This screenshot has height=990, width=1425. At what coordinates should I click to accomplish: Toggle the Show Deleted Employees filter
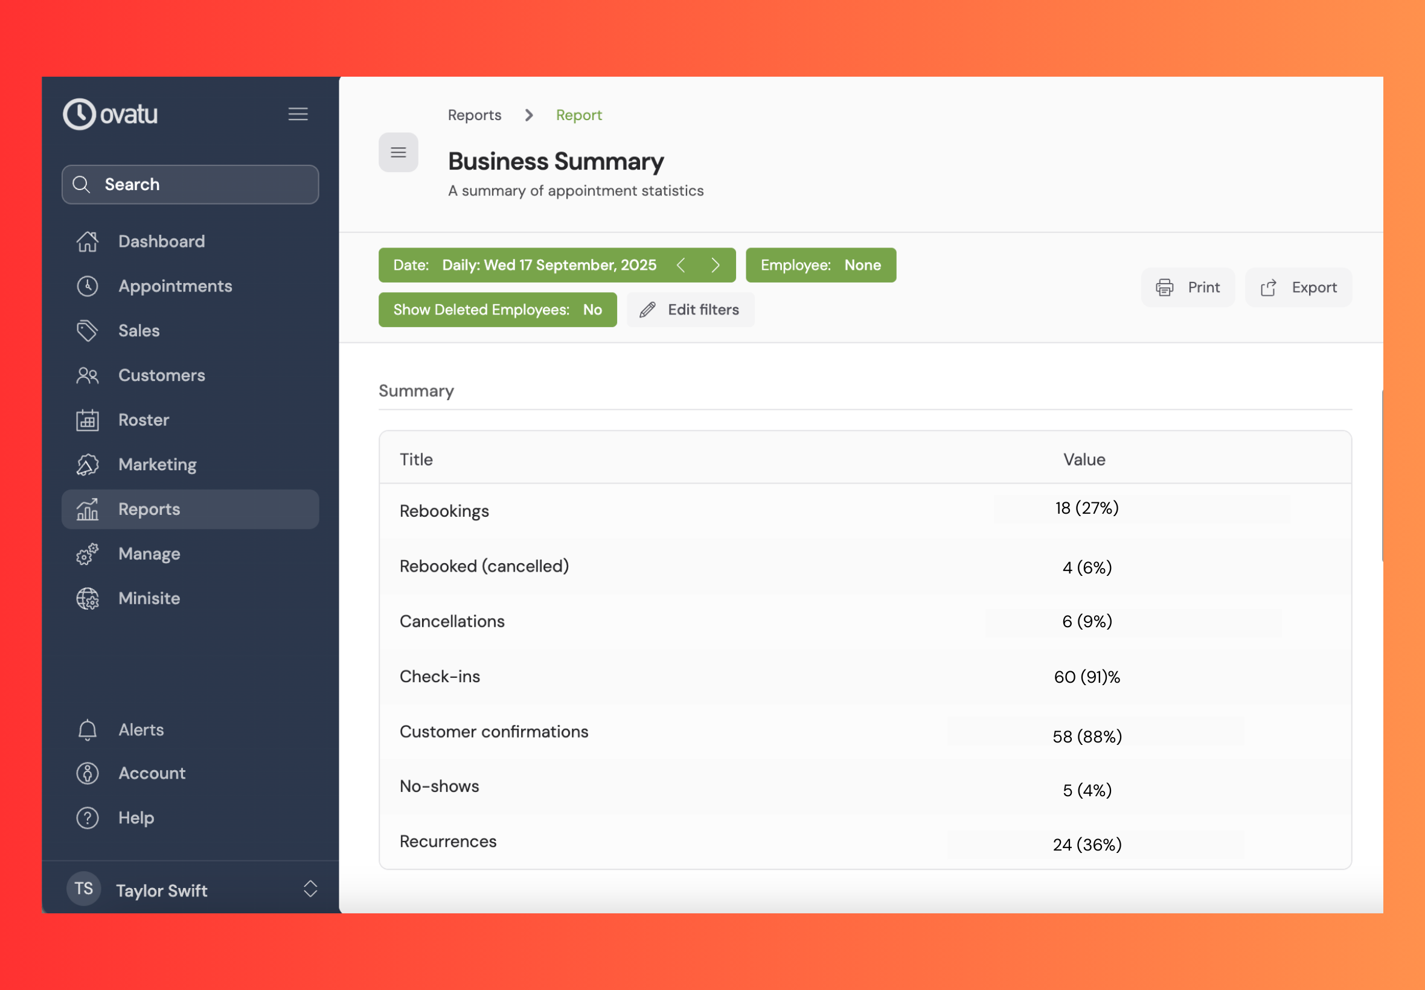[x=497, y=310]
